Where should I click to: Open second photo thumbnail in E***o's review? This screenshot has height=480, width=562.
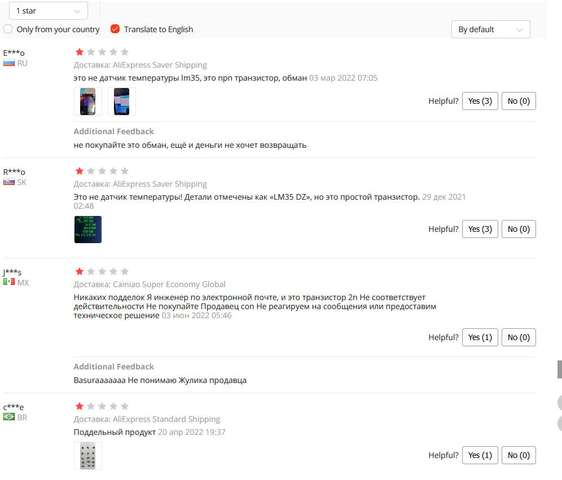click(x=121, y=102)
